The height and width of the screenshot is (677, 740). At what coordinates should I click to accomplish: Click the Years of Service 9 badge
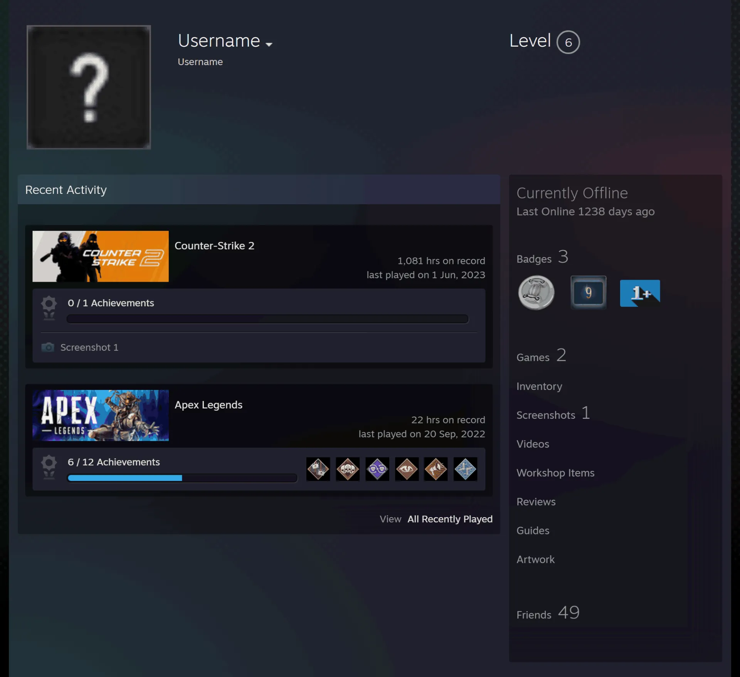coord(588,292)
